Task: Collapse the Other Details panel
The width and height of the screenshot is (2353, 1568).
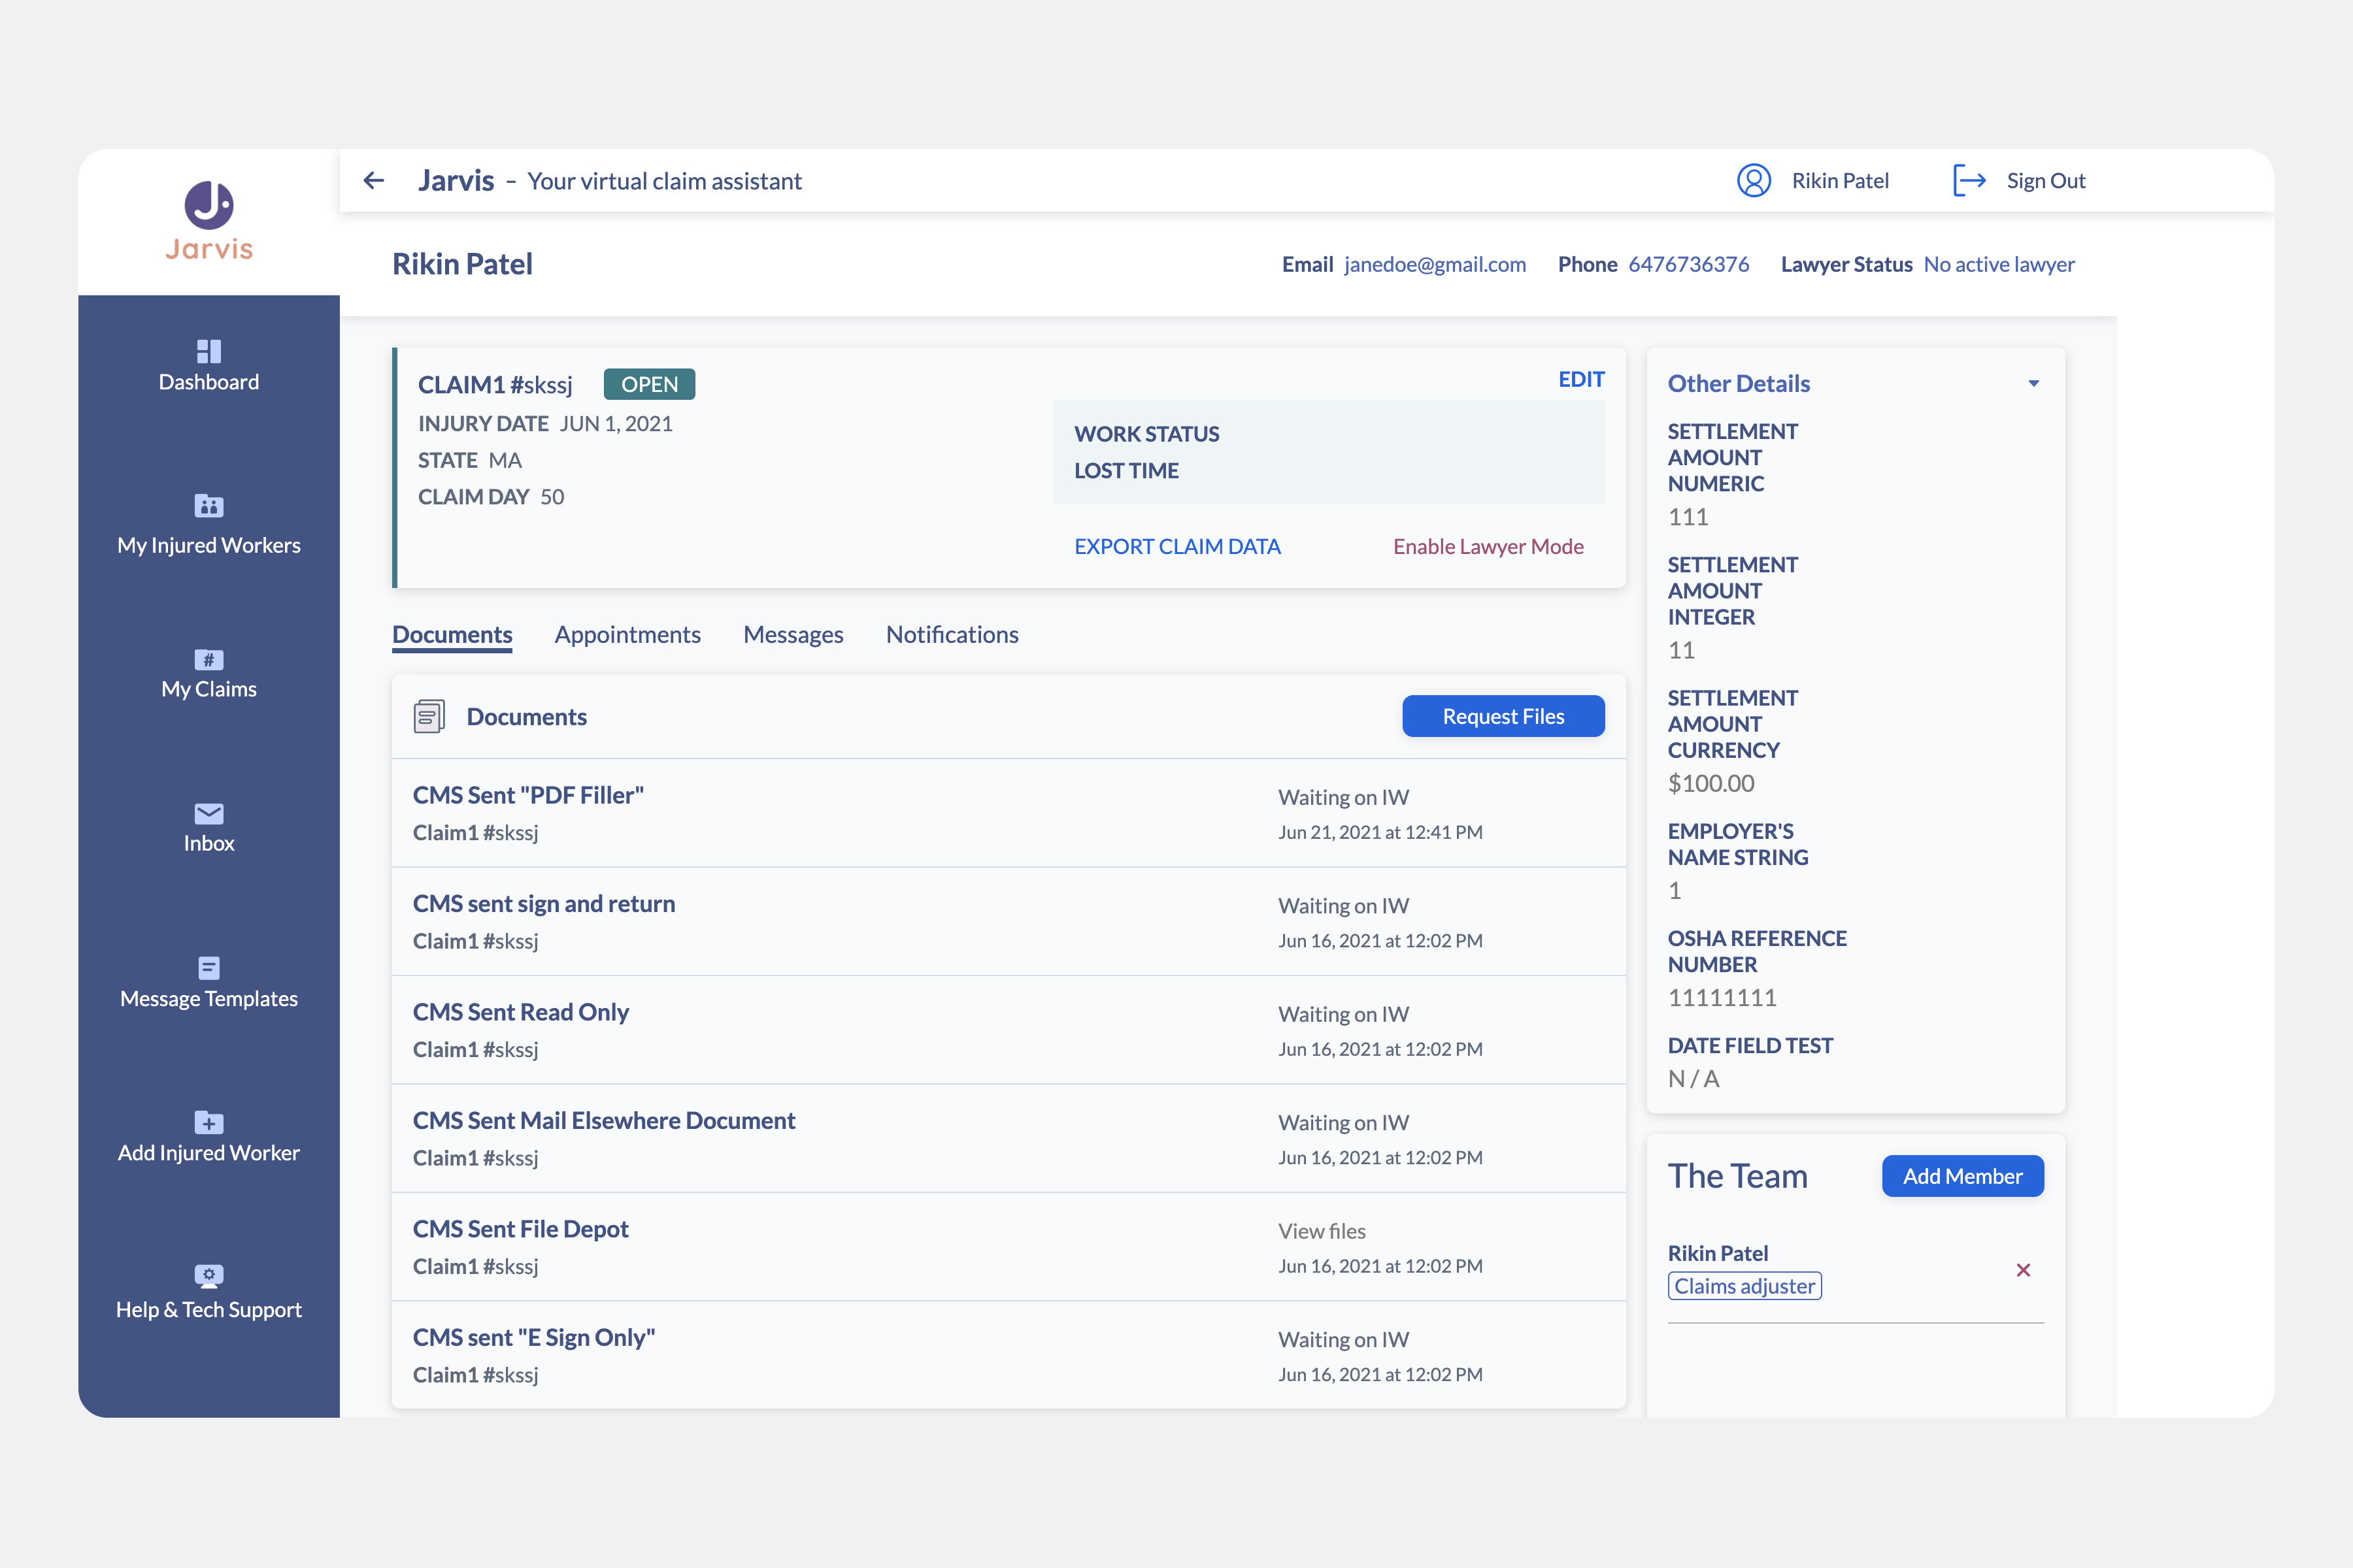Action: point(2033,382)
